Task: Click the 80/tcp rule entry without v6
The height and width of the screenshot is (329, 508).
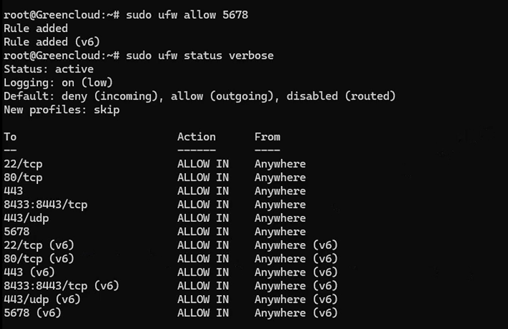Action: (x=23, y=178)
